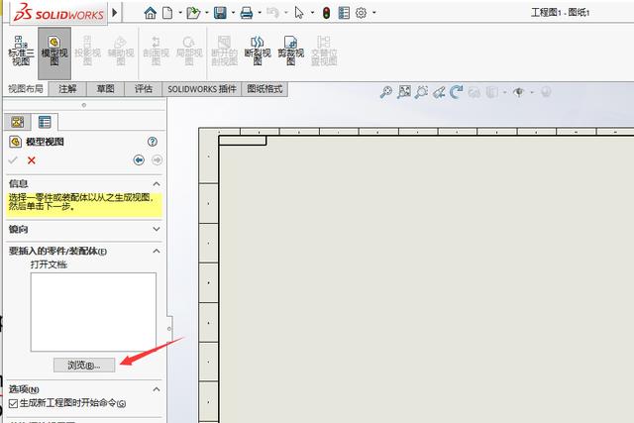Select the 断裂视图 tool
This screenshot has height=423, width=634.
coord(258,52)
